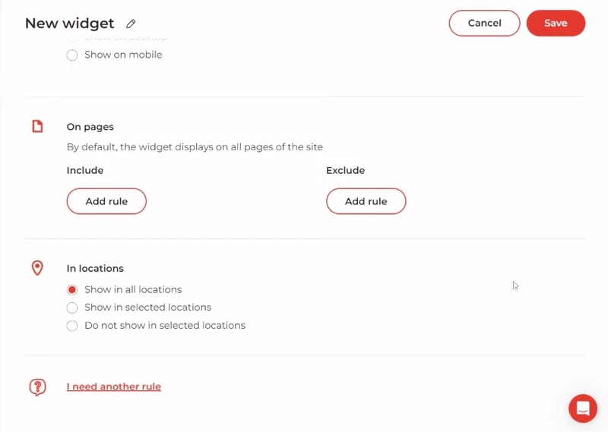
Task: Click the question bubble icon
Action: [x=37, y=387]
